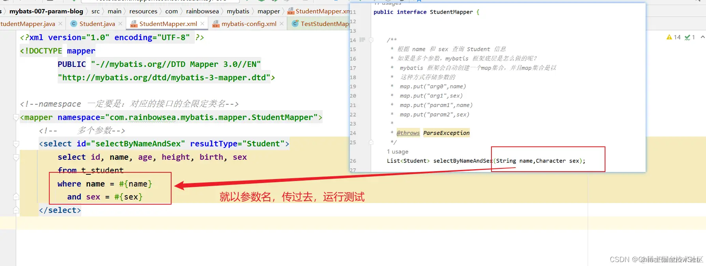Image resolution: width=706 pixels, height=266 pixels.
Task: Click the green typo checkmark indicator
Action: point(687,37)
